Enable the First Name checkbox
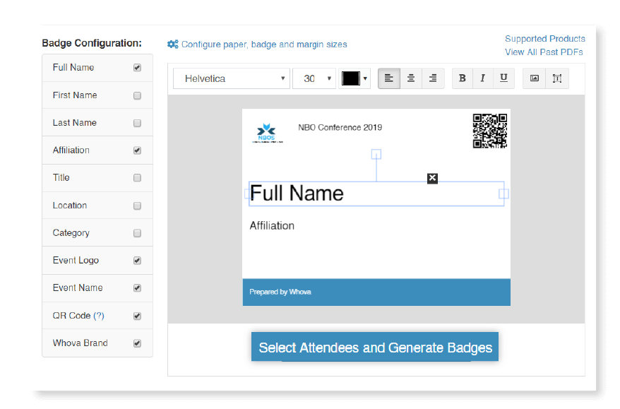620x409 pixels. 137,95
